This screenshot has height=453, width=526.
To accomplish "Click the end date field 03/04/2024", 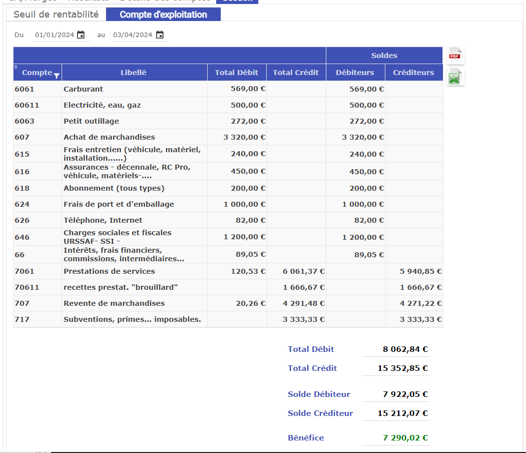I will click(x=133, y=35).
